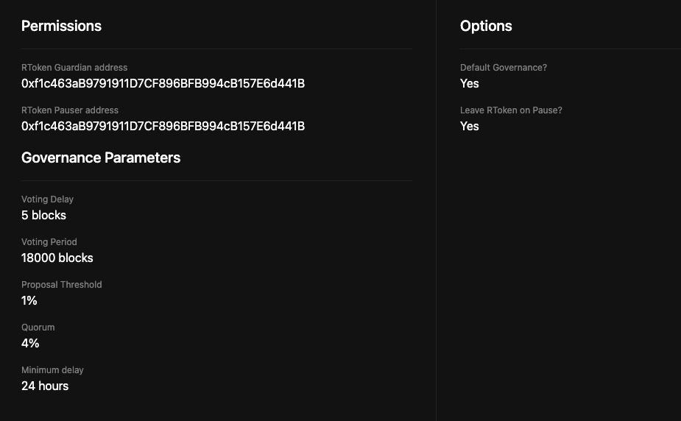
Task: Select the RToken Guardian address value
Action: tap(163, 83)
